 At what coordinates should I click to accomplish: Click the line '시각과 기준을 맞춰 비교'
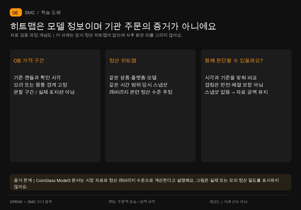tap(231, 77)
